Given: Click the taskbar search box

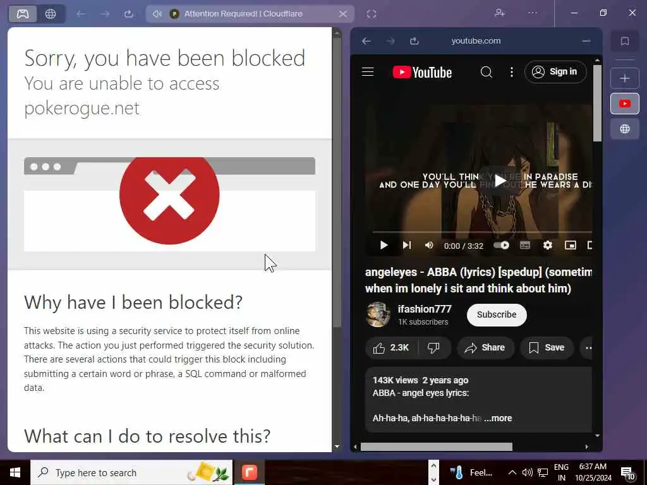Looking at the screenshot, I should coord(131,472).
